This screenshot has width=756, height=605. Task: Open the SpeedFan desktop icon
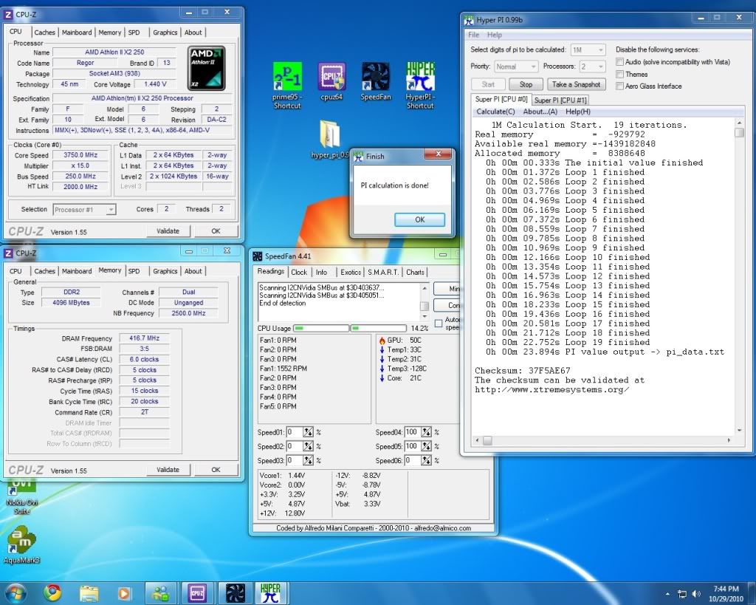[x=376, y=81]
